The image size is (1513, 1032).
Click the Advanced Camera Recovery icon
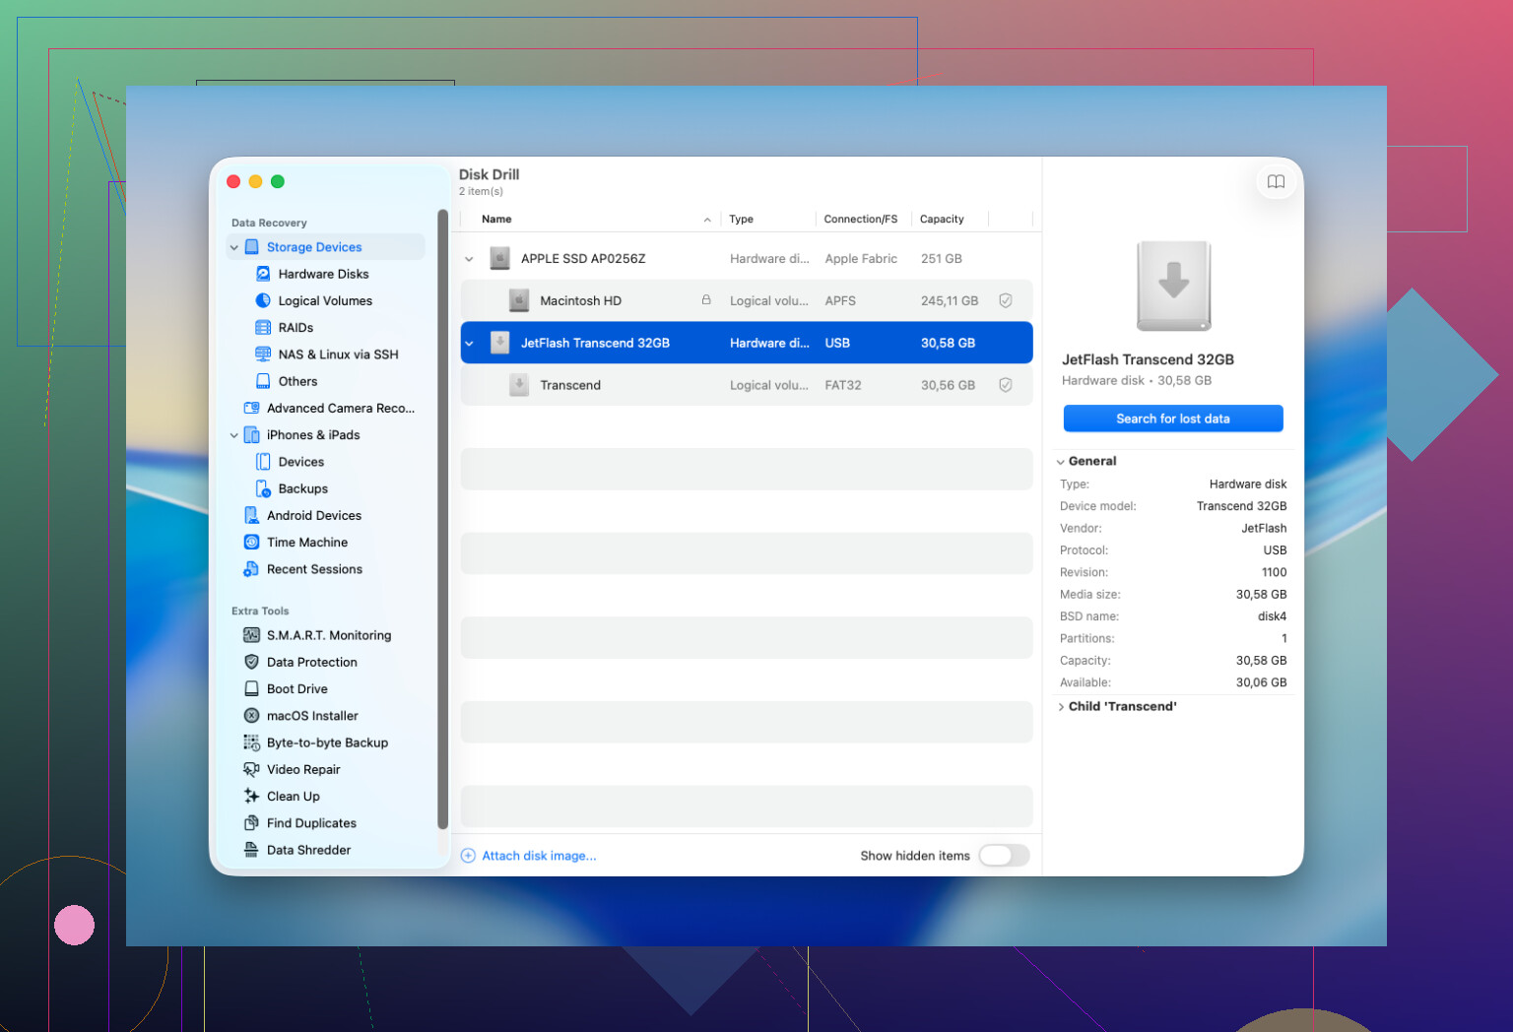(x=252, y=408)
